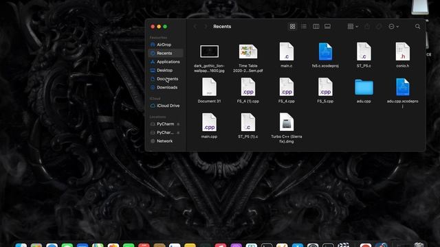Open Applications from the sidebar
The width and height of the screenshot is (440, 247).
(166, 62)
